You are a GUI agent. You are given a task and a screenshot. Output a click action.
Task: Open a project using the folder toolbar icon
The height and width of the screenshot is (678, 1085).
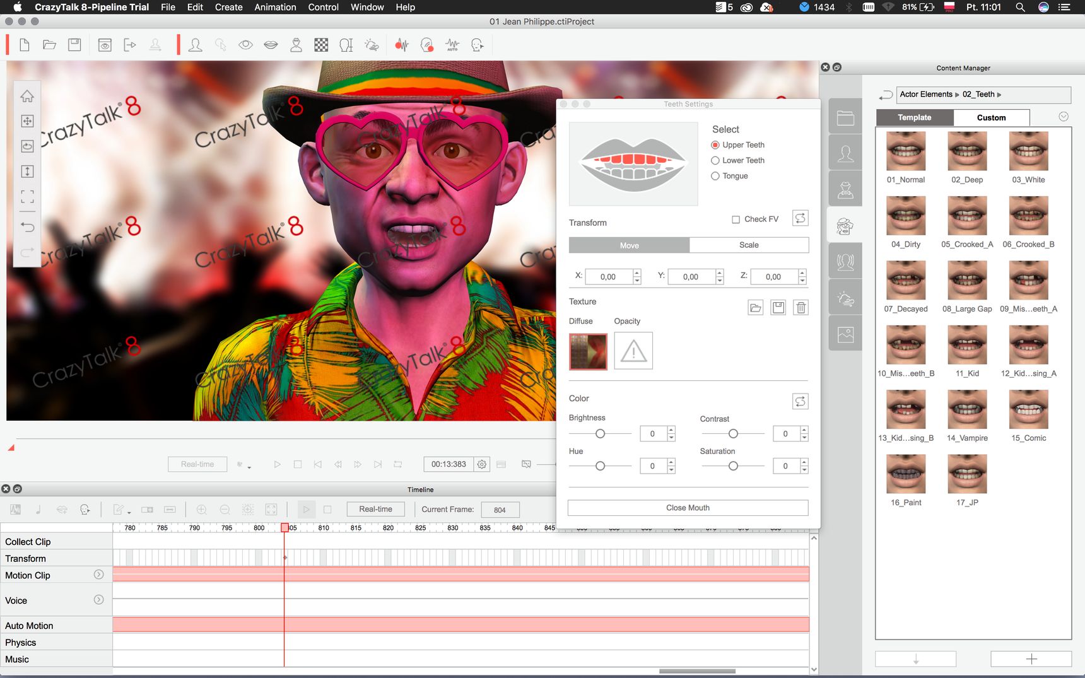(x=49, y=45)
